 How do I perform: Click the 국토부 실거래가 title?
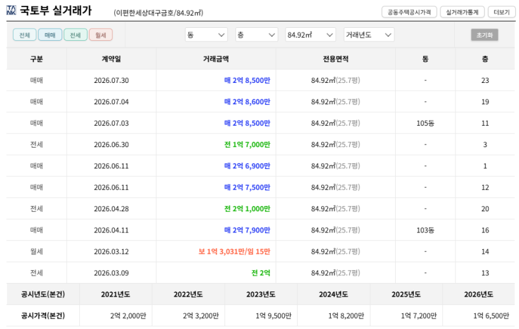pos(56,10)
